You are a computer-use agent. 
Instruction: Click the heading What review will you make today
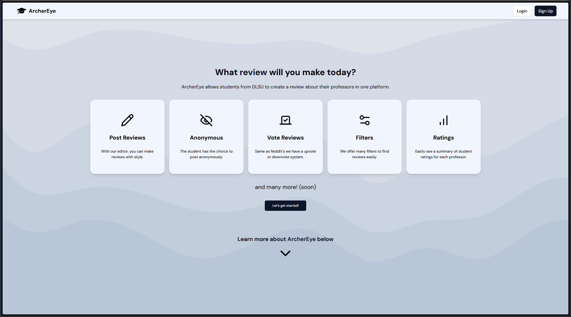click(285, 72)
